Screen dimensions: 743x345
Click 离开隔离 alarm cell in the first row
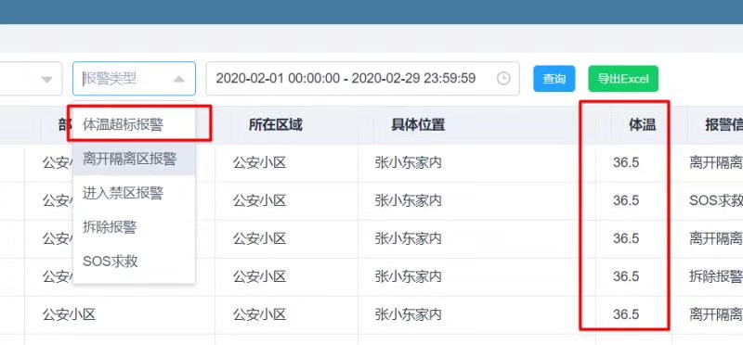tap(715, 163)
